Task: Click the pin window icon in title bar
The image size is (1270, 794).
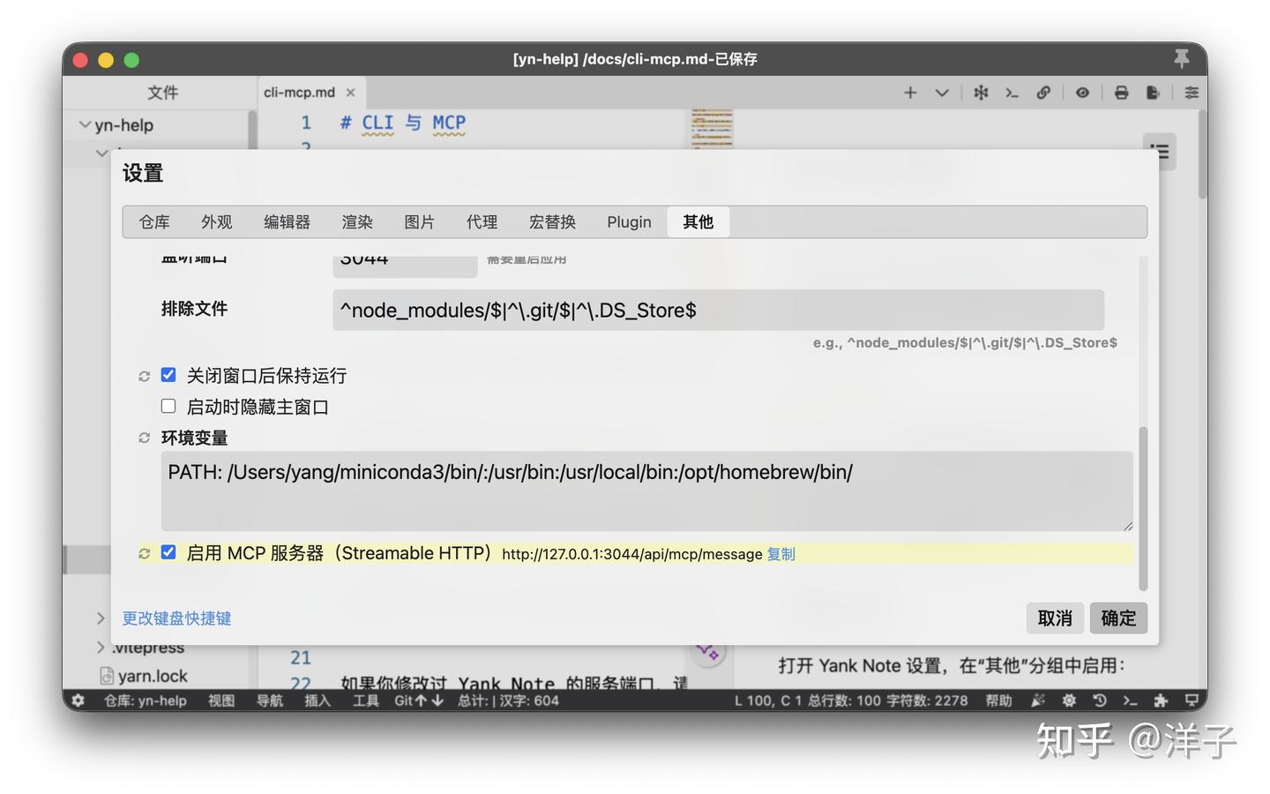Action: (x=1182, y=59)
